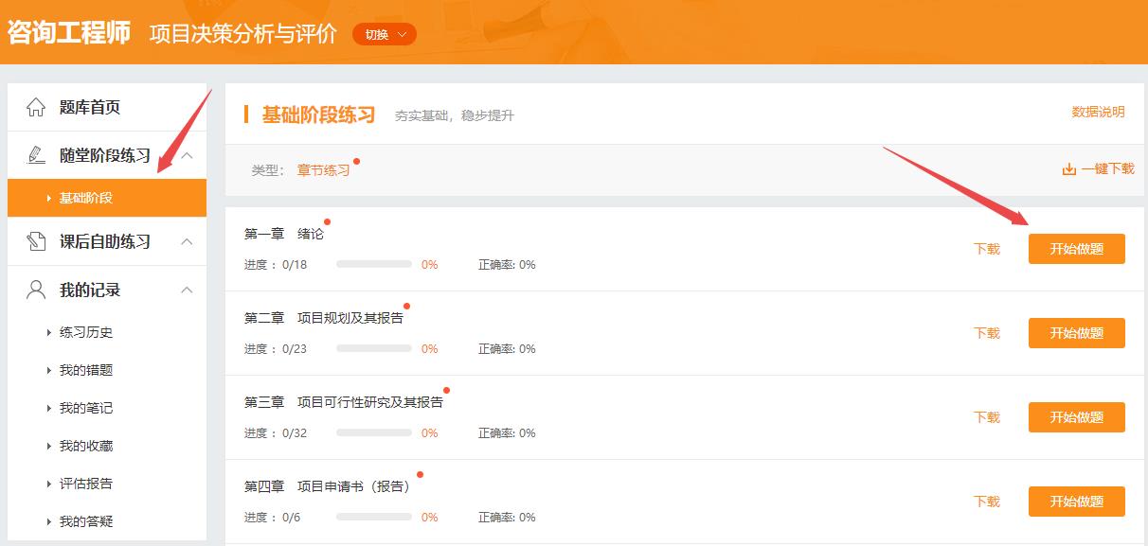Start 开始做题 for 第一章 绪论
The height and width of the screenshot is (546, 1148).
click(1076, 249)
